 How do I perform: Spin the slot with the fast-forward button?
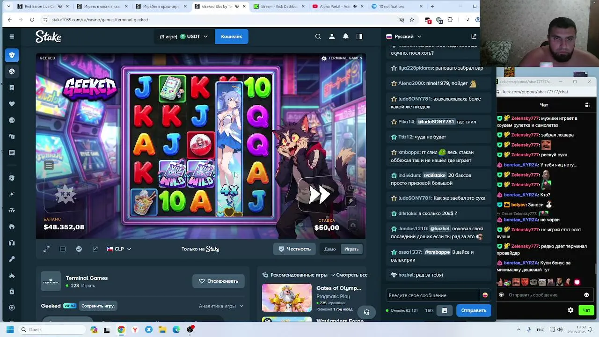[320, 194]
